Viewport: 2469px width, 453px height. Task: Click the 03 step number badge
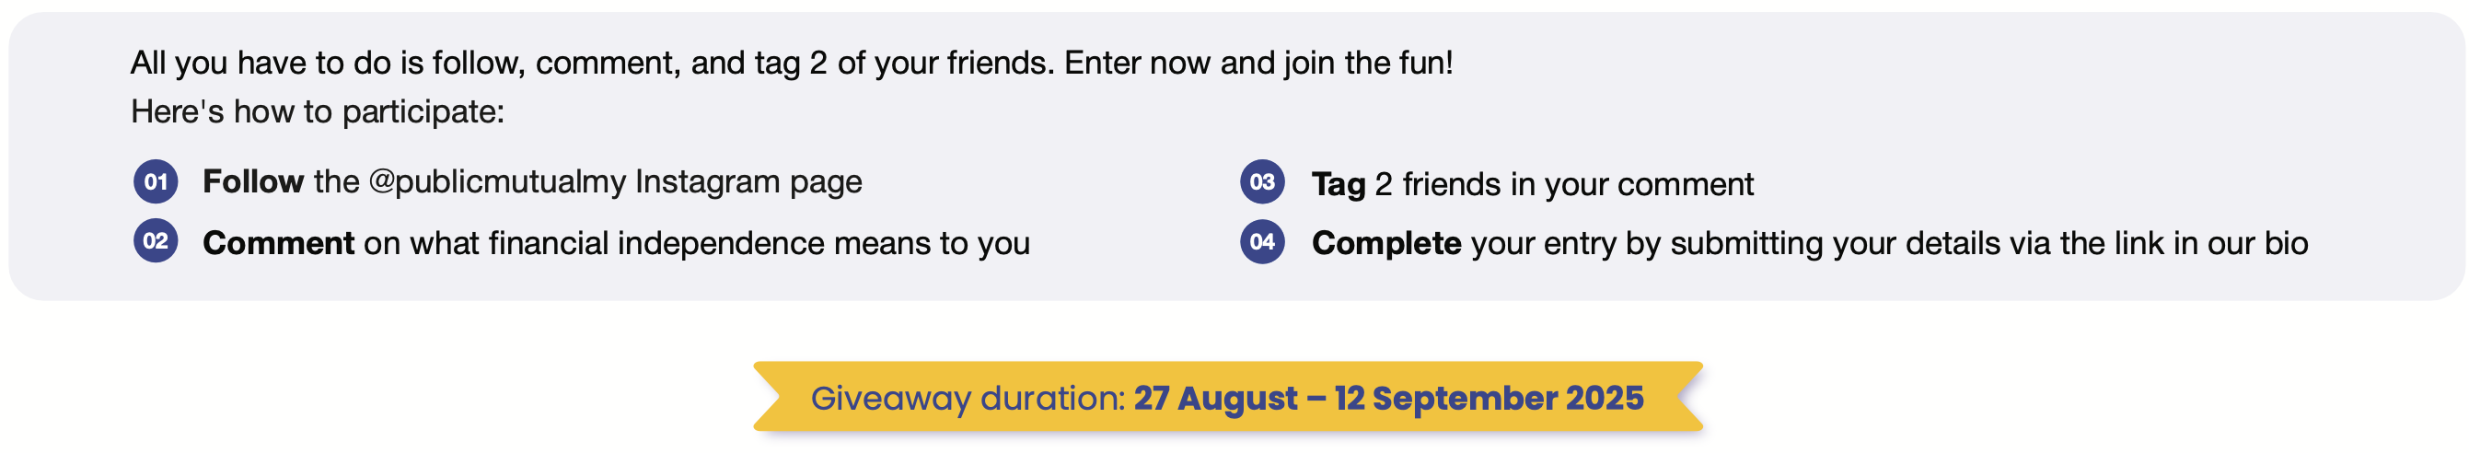pos(1262,181)
